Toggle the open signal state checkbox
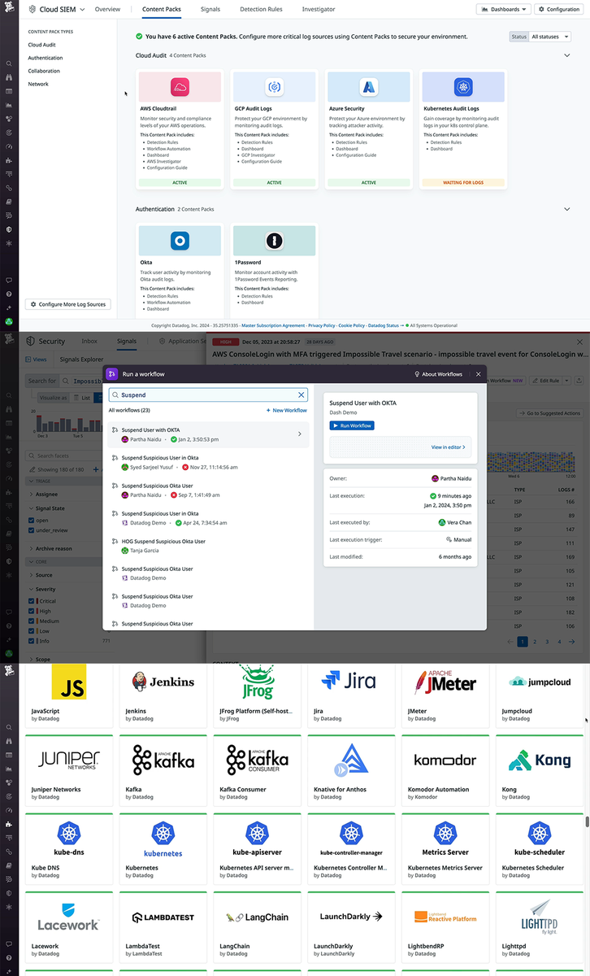Image resolution: width=590 pixels, height=976 pixels. click(x=32, y=521)
